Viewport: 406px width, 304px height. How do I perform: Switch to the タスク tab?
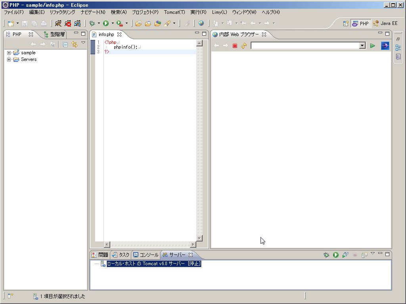(121, 255)
